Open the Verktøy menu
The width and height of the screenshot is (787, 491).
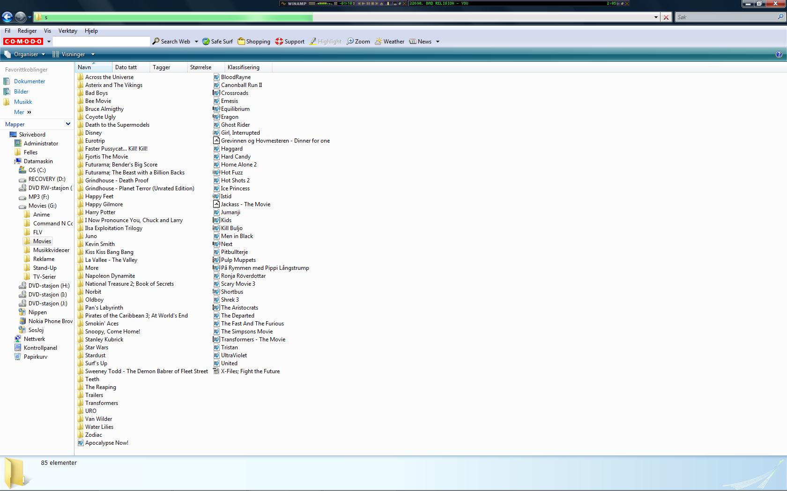[68, 31]
